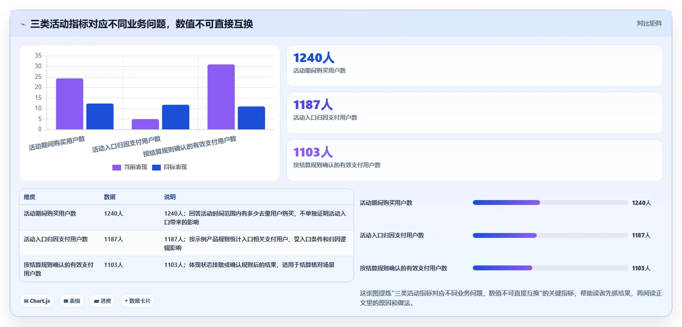Click the 1103人 cell in the table
Screen dimensions: 682x327
(113, 265)
